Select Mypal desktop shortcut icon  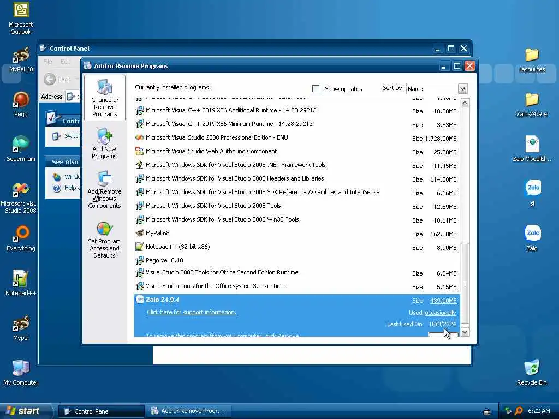pyautogui.click(x=21, y=328)
